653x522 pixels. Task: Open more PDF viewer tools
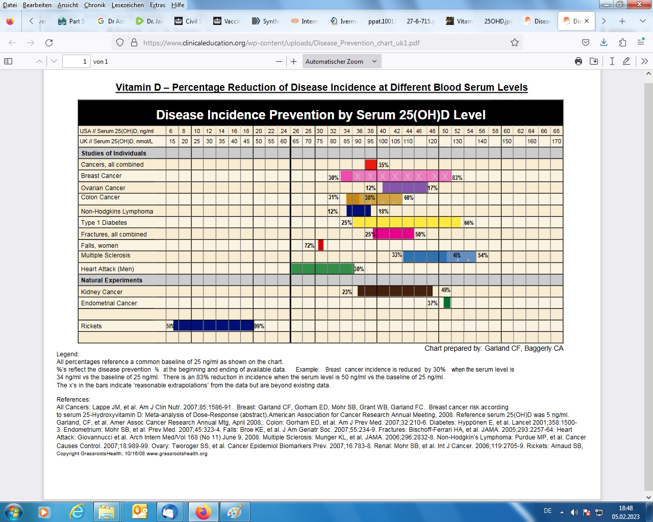(644, 61)
